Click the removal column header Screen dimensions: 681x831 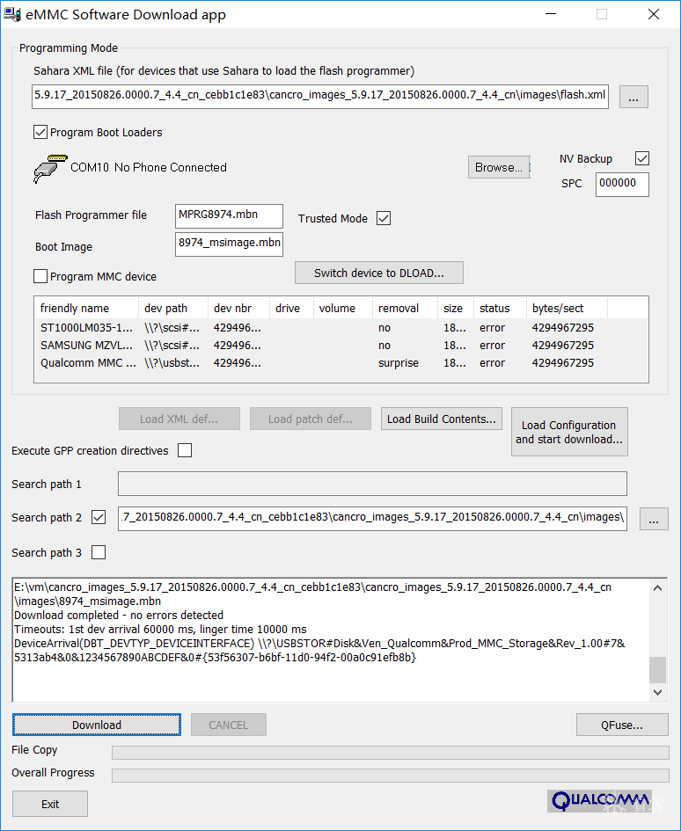point(405,308)
